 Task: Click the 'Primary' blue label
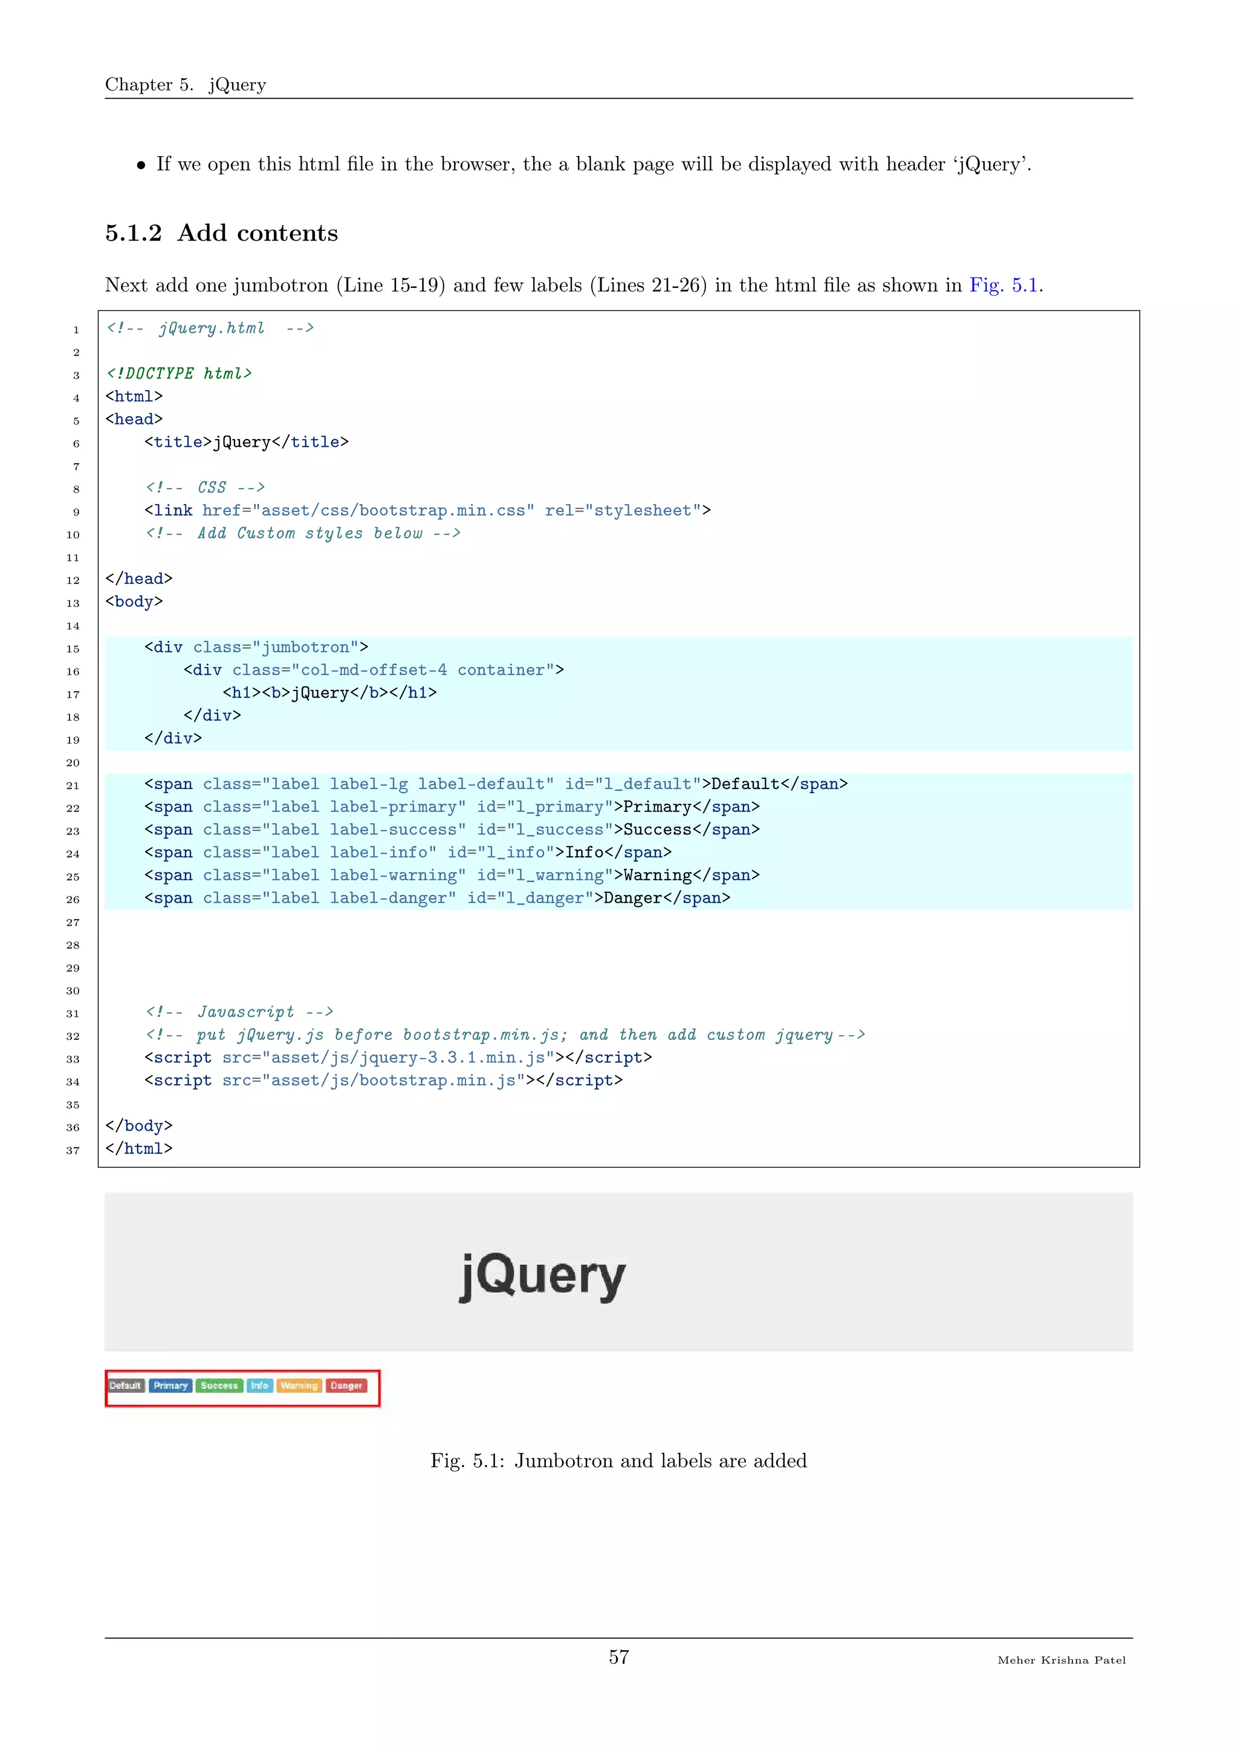[x=170, y=1386]
